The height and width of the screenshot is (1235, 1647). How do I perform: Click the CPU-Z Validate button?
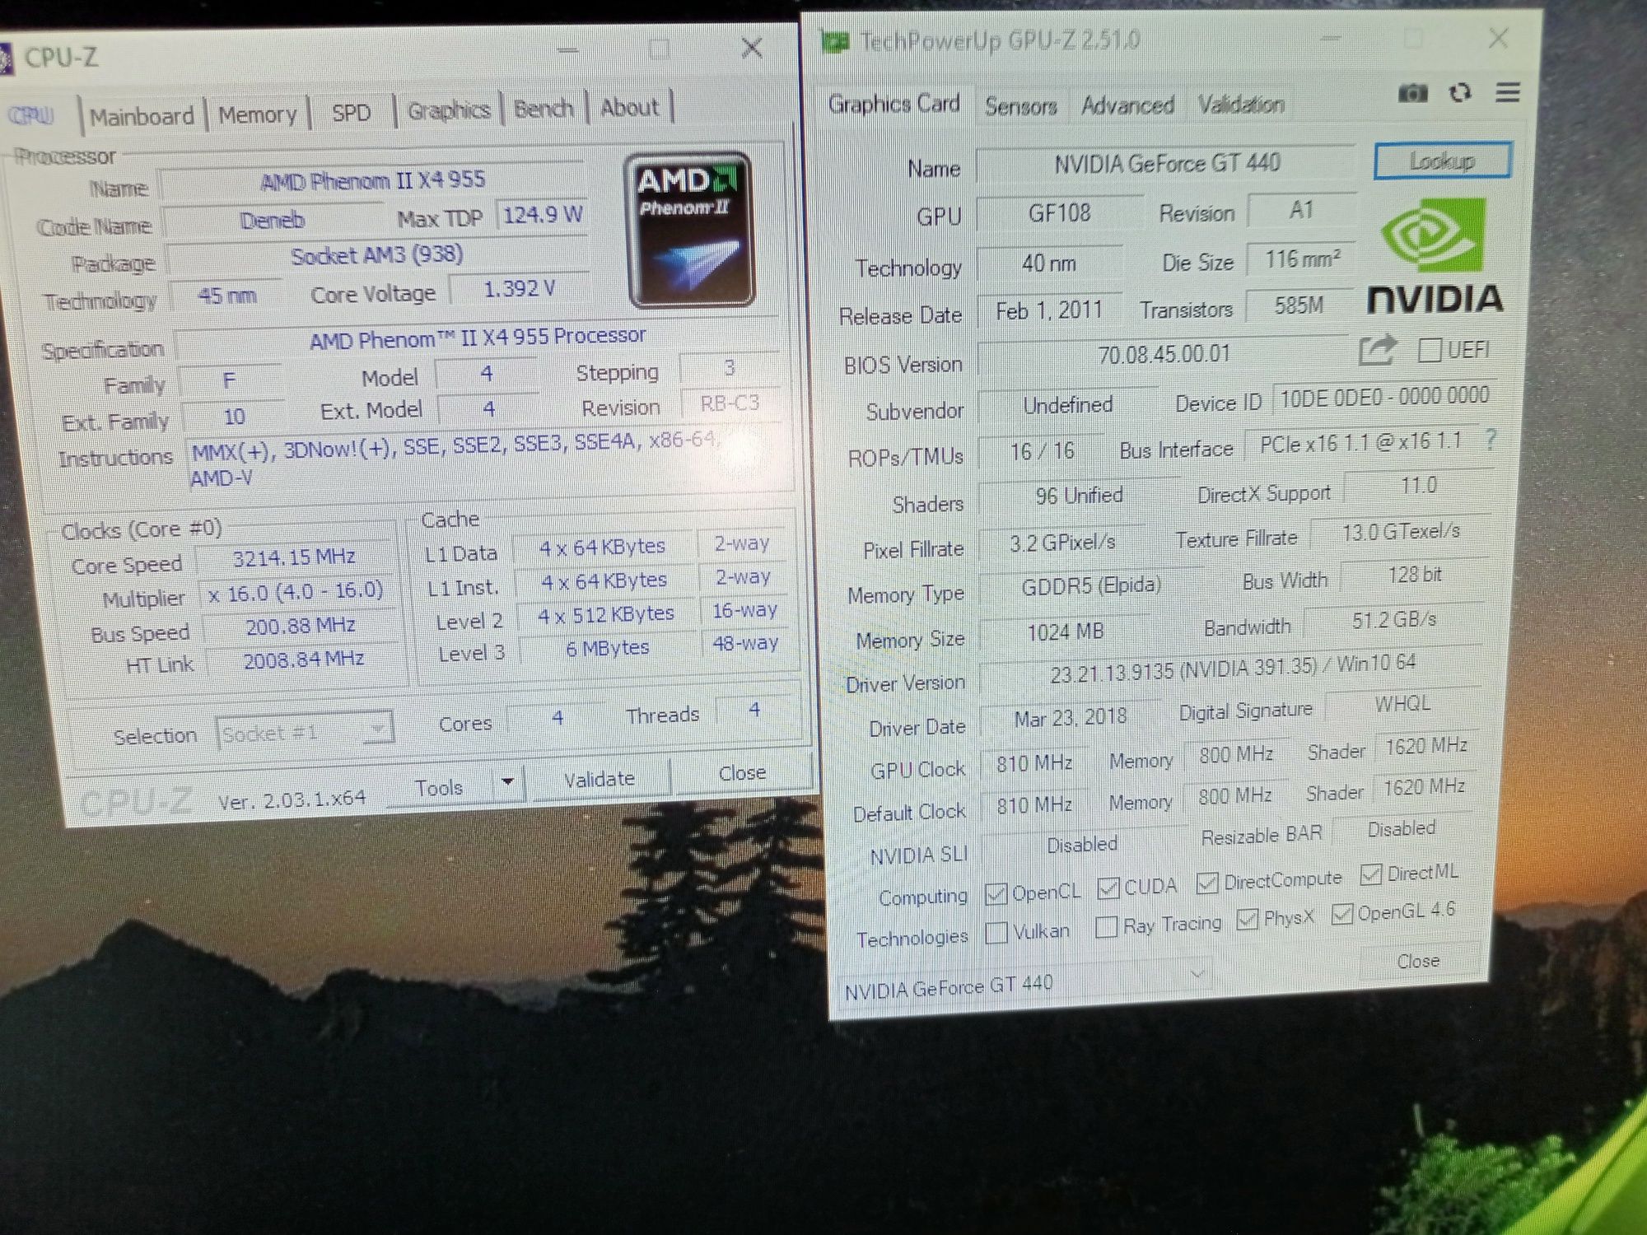pos(599,779)
